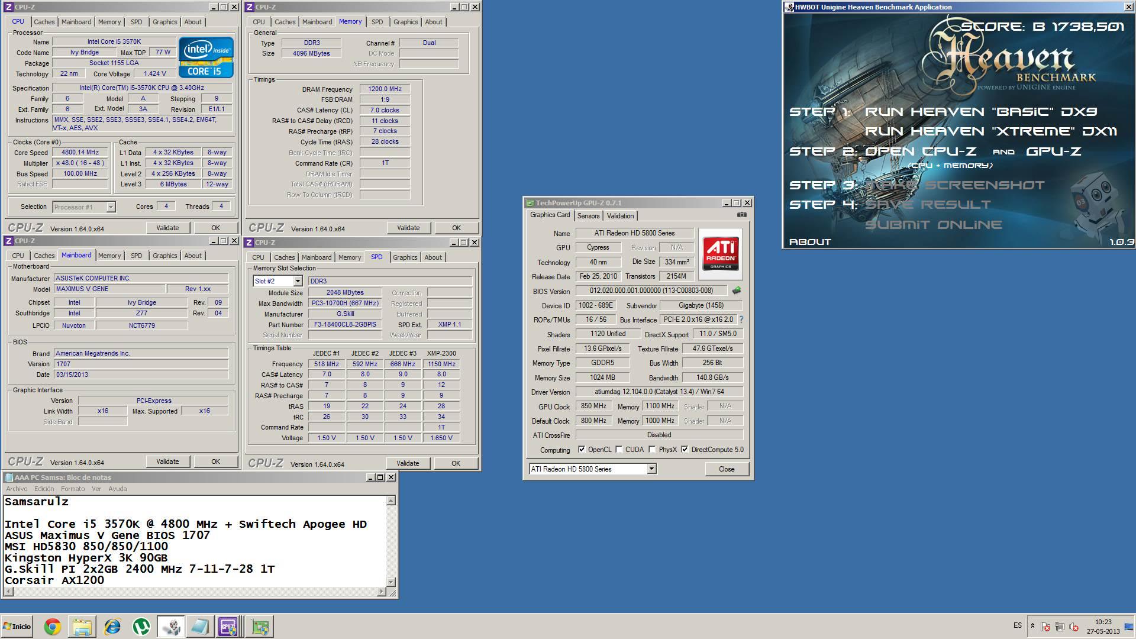Click the HWBOT Heaven title bar icon
This screenshot has height=639, width=1136.
click(x=789, y=7)
